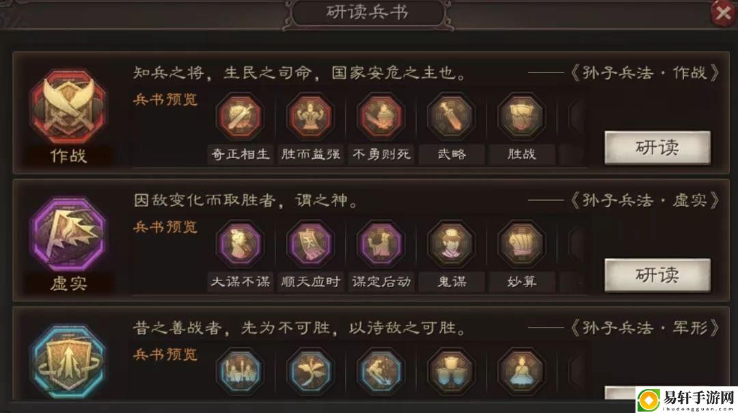This screenshot has width=738, height=413.
Task: Choose the 谋定后动 skill icon
Action: [x=381, y=244]
